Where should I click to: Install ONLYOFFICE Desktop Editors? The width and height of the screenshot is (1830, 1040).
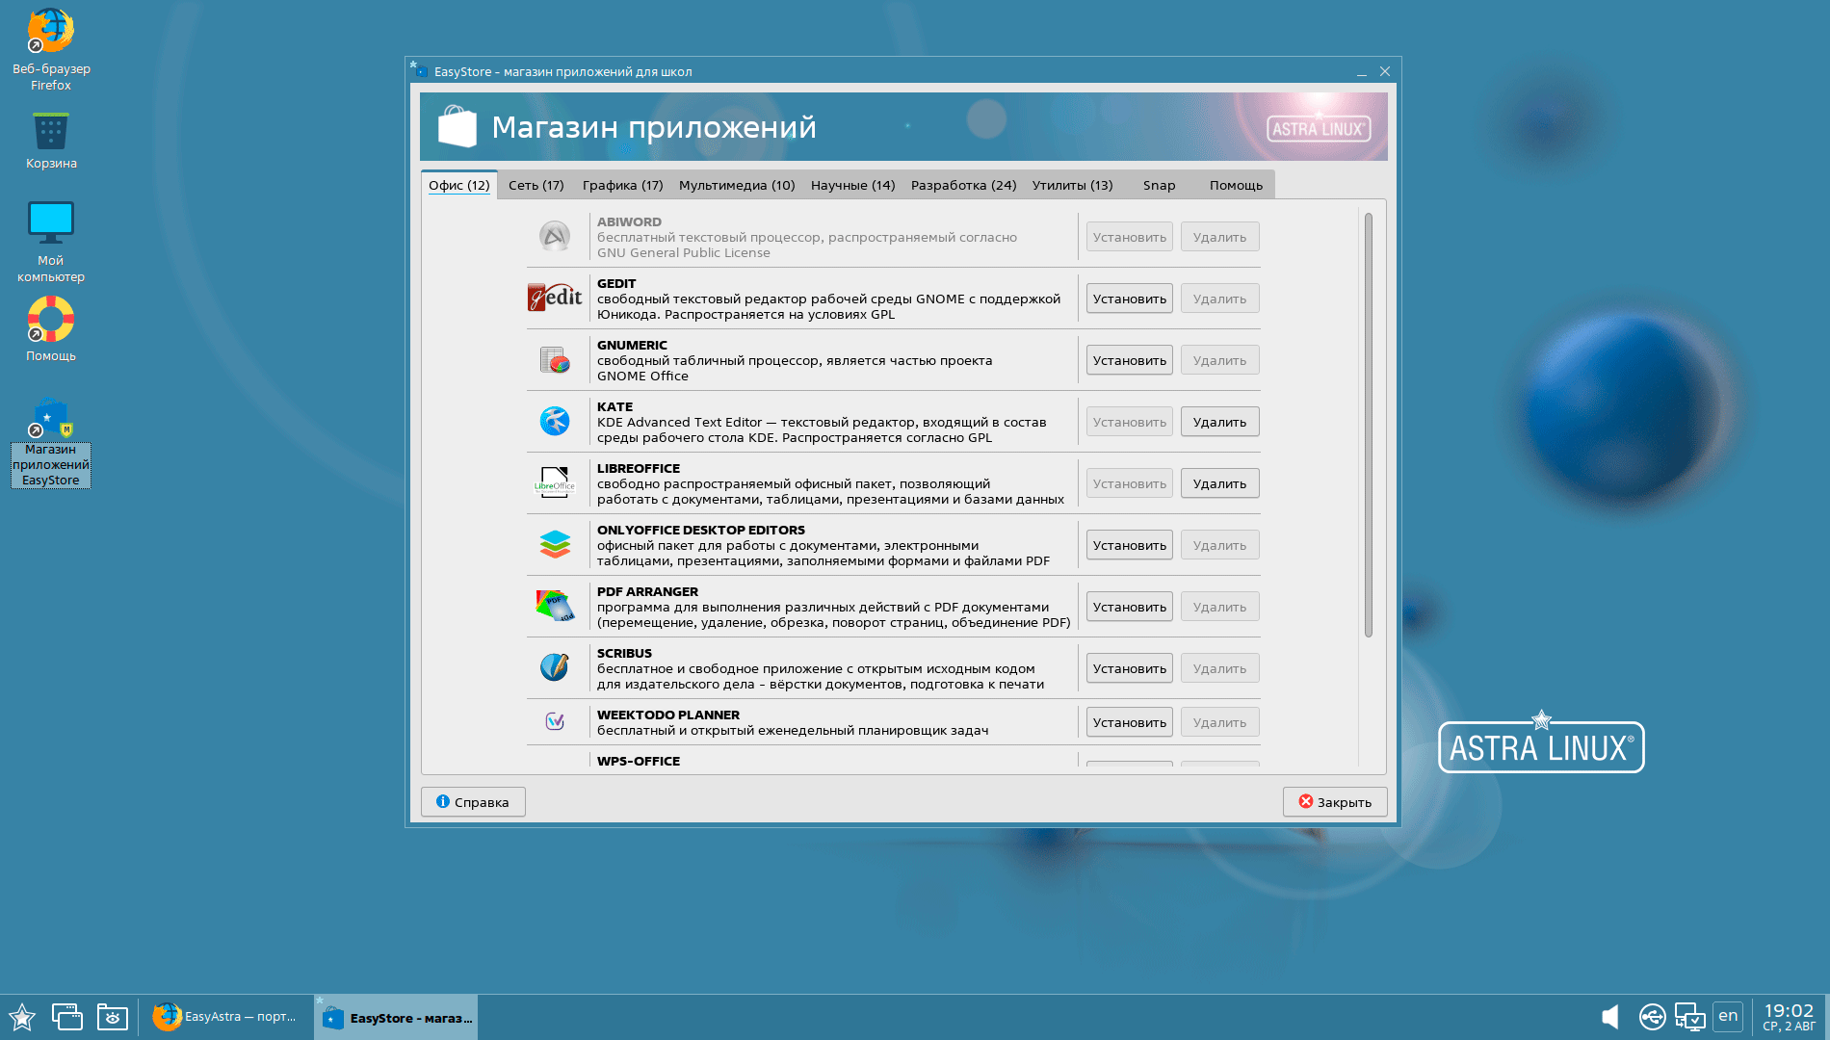point(1129,545)
